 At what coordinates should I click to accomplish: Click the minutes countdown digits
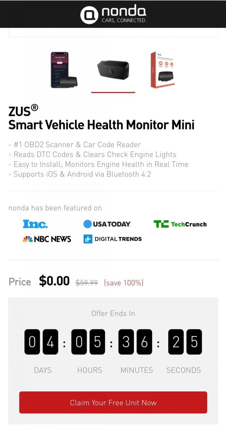point(135,342)
